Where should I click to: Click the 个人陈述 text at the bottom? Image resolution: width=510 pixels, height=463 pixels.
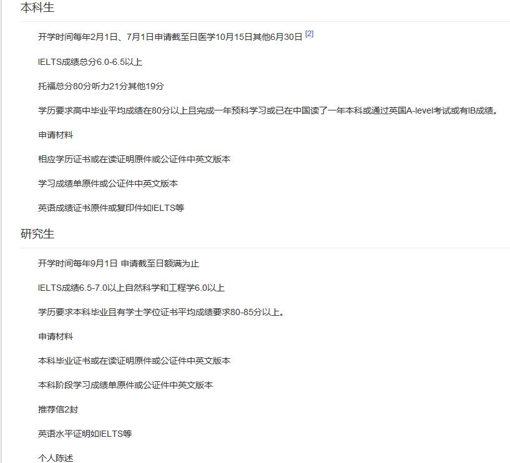point(56,458)
